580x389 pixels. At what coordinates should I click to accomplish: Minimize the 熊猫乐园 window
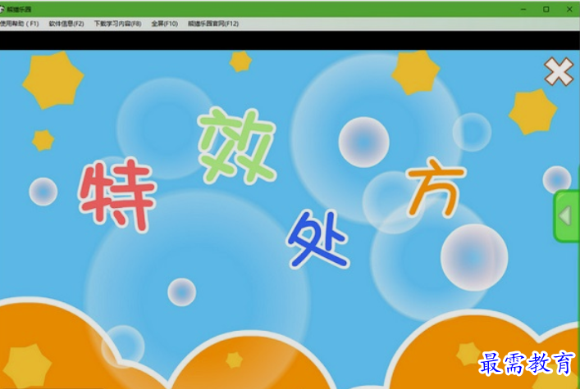(x=523, y=9)
